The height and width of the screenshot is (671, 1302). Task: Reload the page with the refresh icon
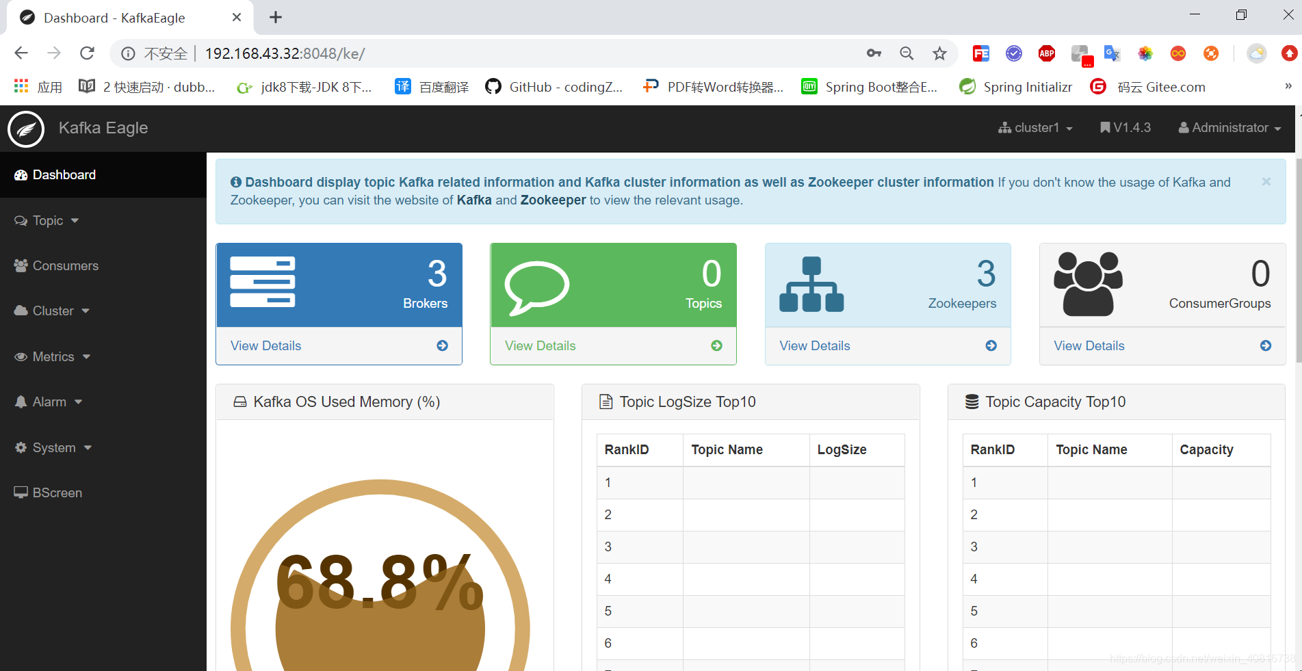click(87, 53)
